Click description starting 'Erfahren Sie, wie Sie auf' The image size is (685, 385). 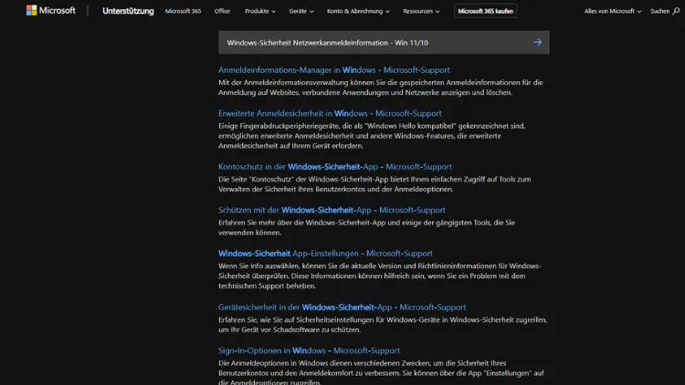tap(383, 325)
